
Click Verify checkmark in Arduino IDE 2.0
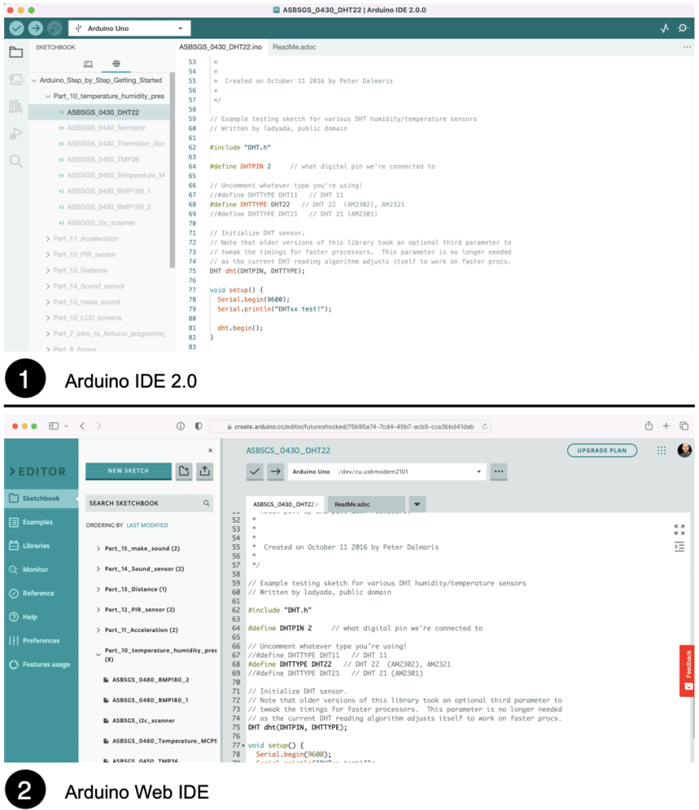[x=17, y=28]
